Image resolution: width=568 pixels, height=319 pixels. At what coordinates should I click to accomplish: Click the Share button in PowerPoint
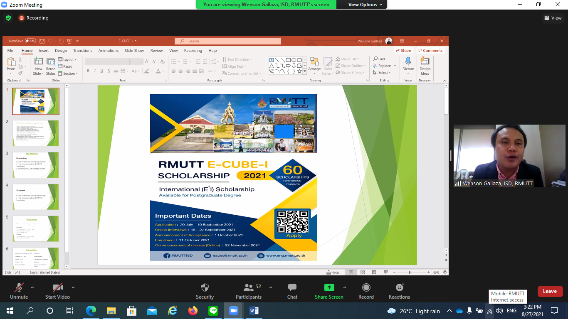click(x=403, y=51)
